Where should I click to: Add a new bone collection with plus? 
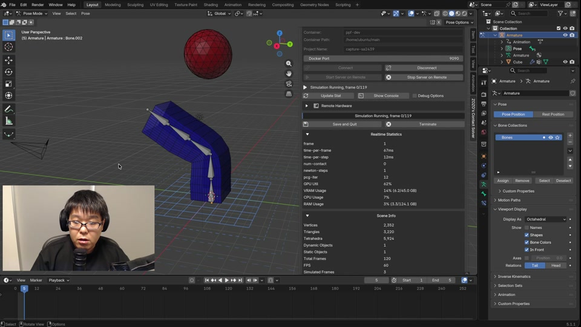click(570, 136)
